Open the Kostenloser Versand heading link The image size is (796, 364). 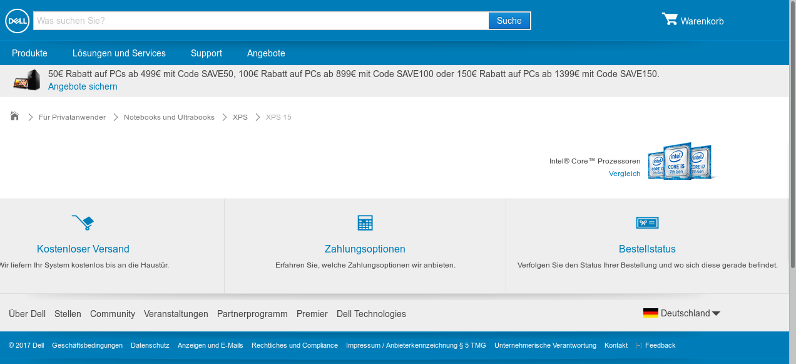pos(83,249)
